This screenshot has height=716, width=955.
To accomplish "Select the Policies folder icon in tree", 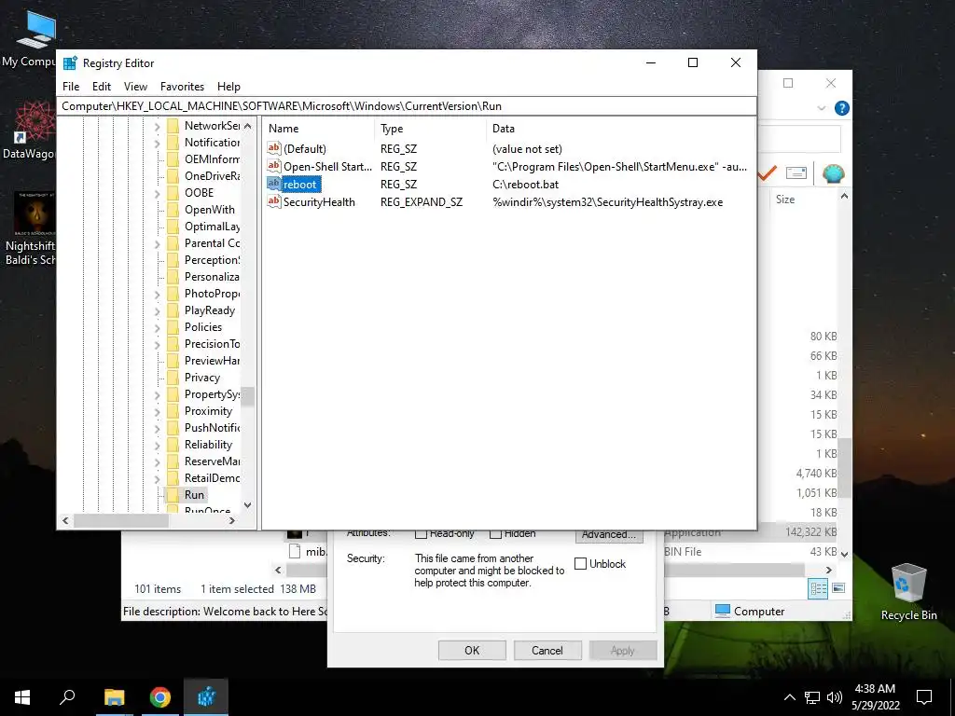I will click(x=173, y=327).
